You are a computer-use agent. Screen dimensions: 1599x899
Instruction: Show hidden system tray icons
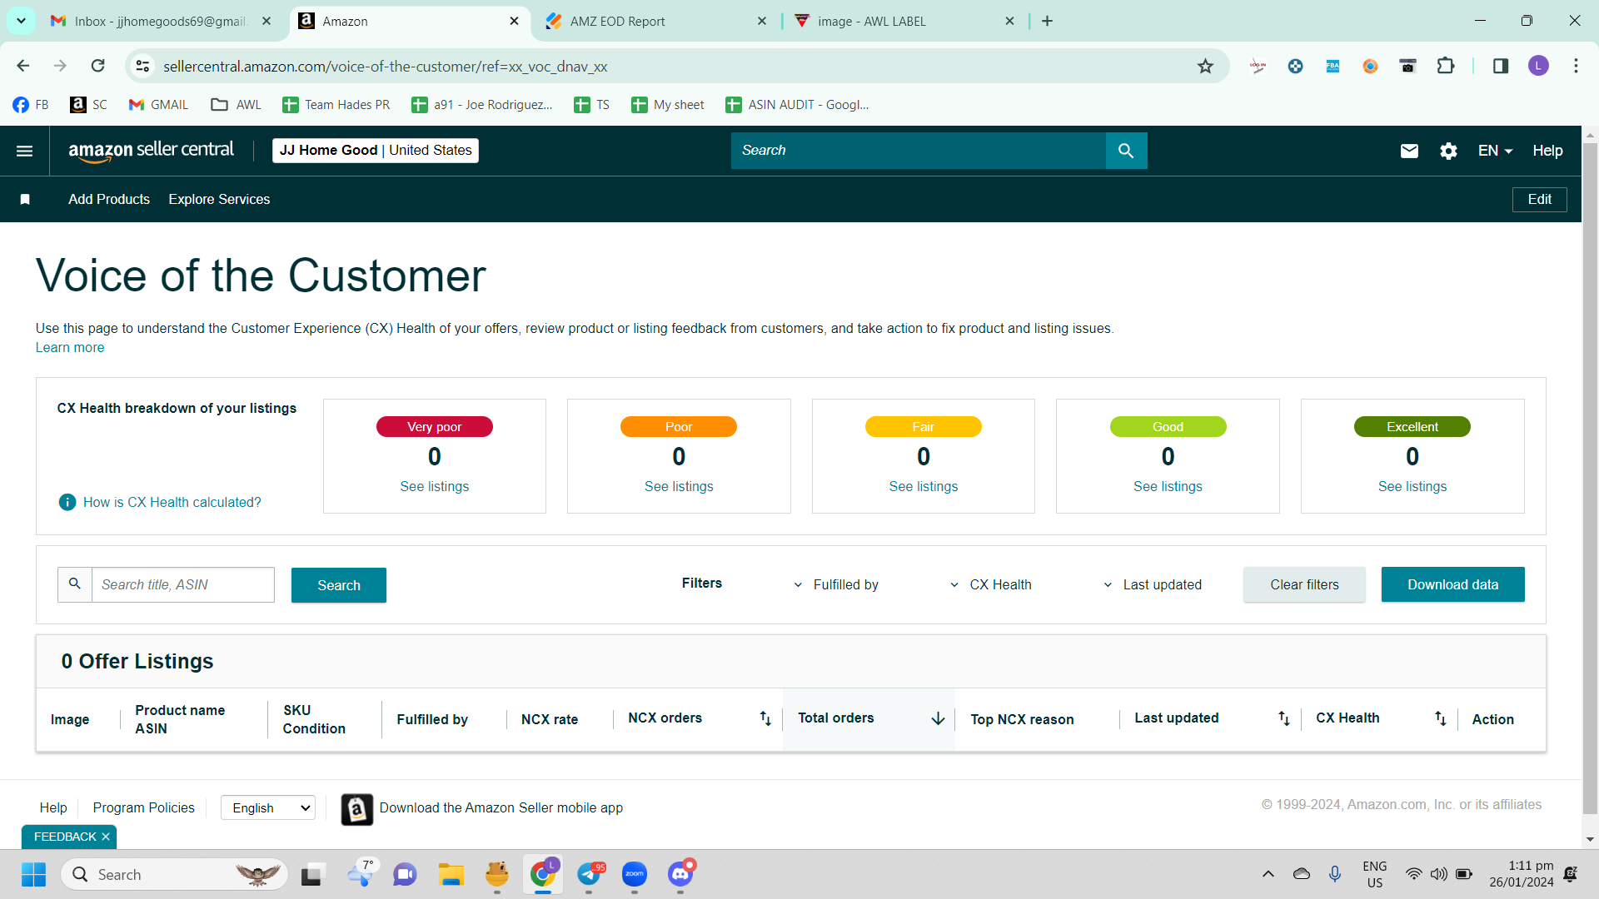click(1268, 874)
